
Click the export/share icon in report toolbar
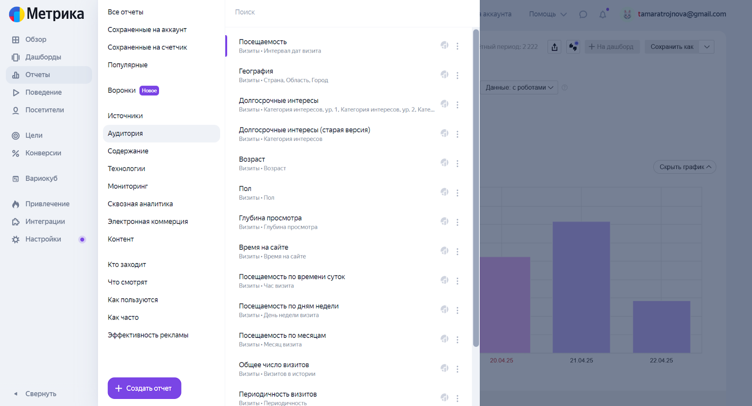[x=555, y=47]
